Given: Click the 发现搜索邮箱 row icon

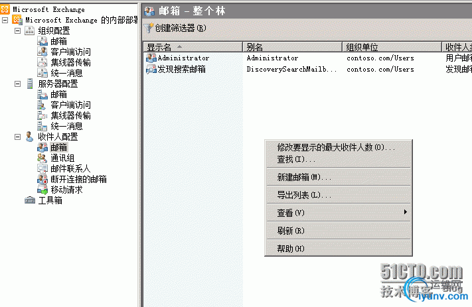Looking at the screenshot, I should (x=151, y=69).
